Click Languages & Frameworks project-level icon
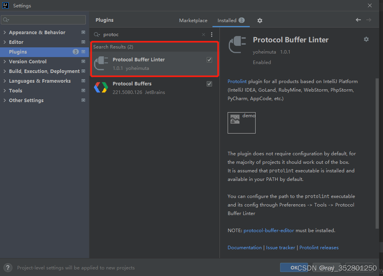383x276 pixels. (x=83, y=81)
